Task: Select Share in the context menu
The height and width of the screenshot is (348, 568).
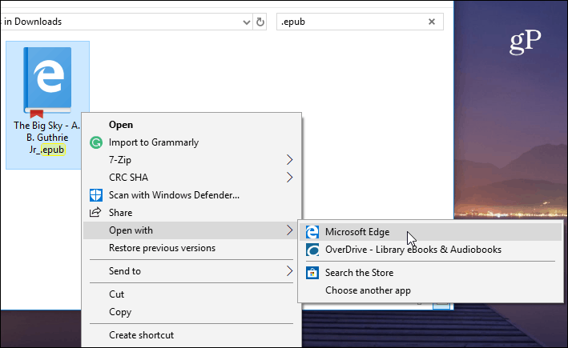Action: click(x=192, y=213)
